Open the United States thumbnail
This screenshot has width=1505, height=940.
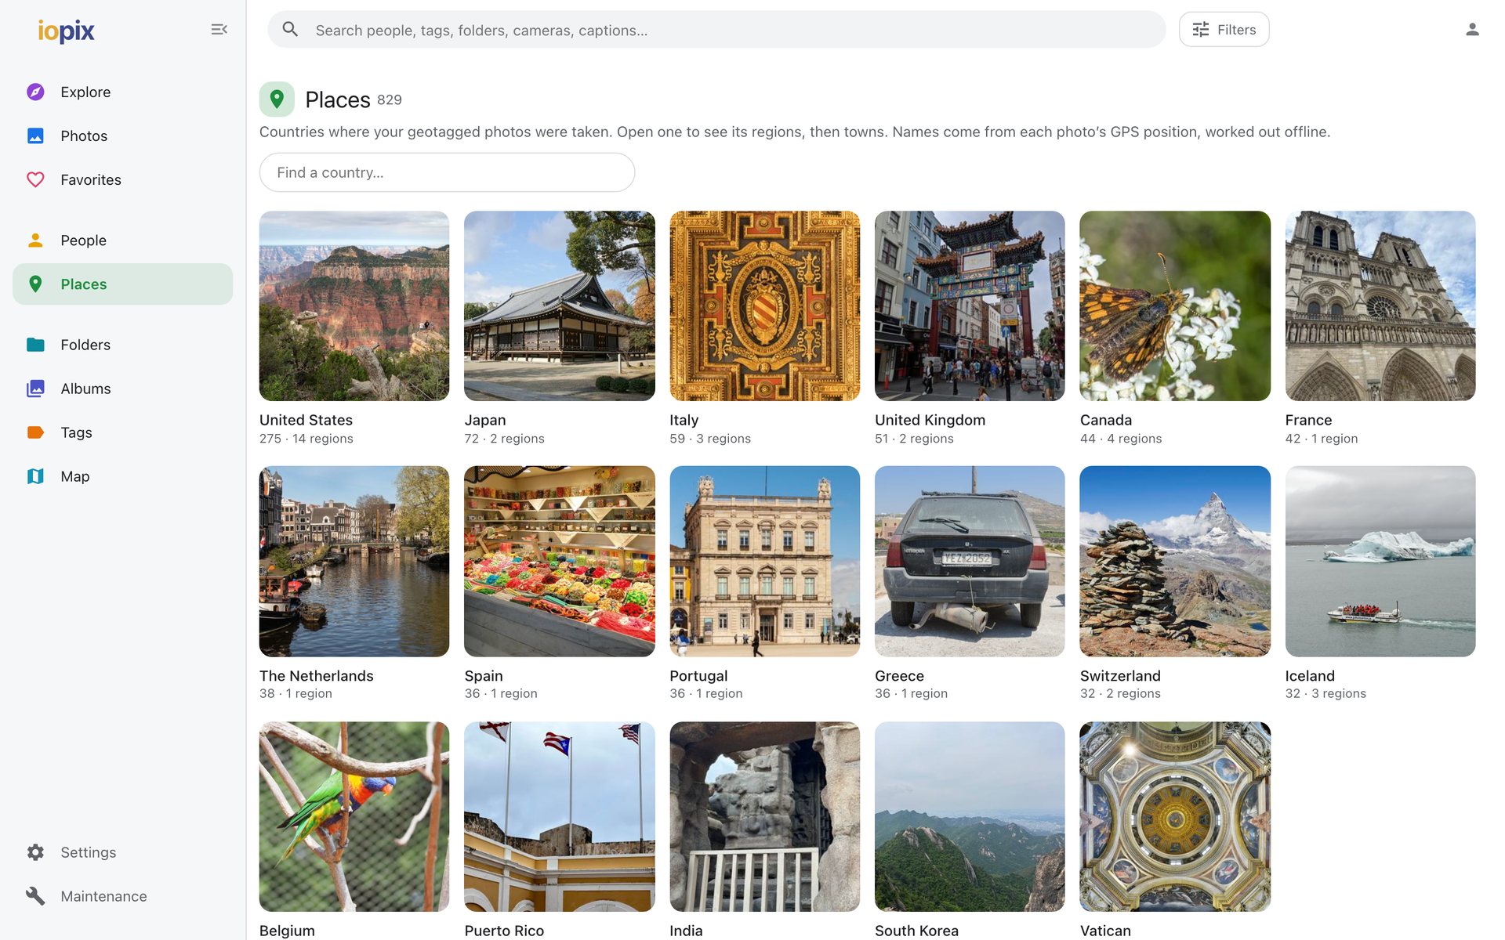tap(354, 305)
